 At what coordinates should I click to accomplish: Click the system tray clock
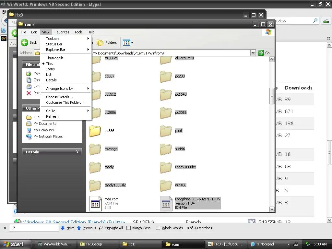(x=320, y=244)
